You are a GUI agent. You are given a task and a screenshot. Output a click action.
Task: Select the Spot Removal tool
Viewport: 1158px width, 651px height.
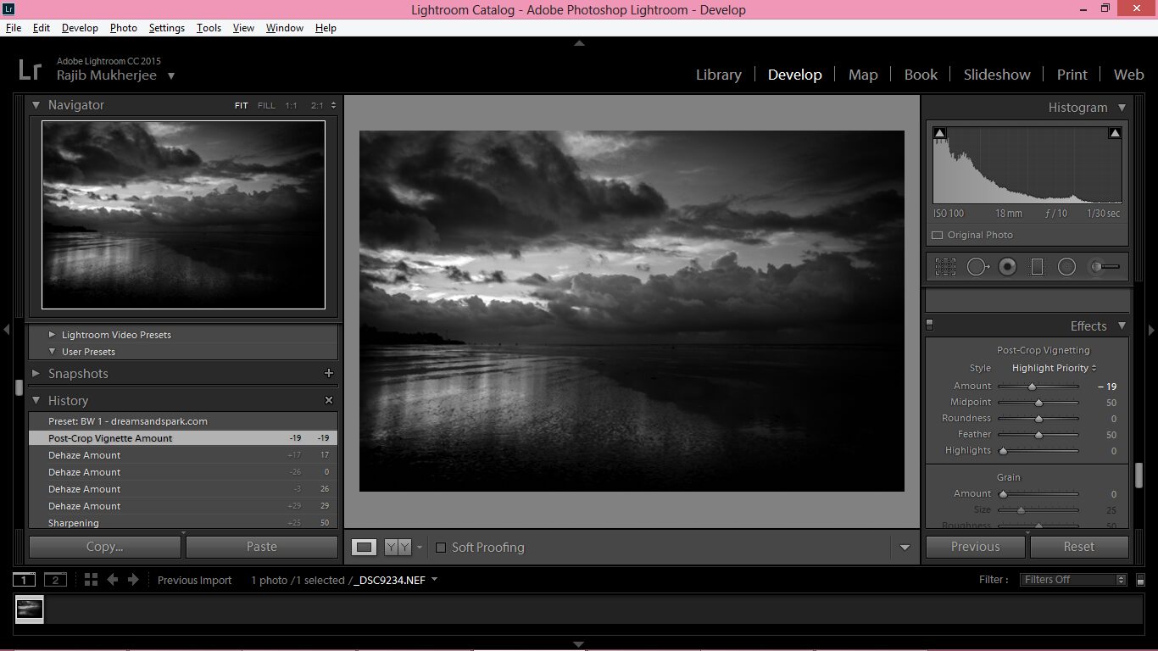pyautogui.click(x=977, y=267)
